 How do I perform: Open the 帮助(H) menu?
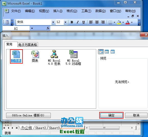[130, 11]
